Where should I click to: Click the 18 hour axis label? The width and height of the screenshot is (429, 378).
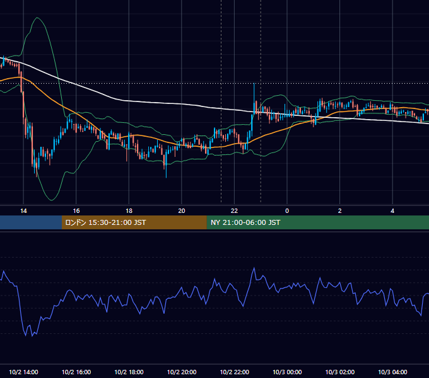click(129, 211)
